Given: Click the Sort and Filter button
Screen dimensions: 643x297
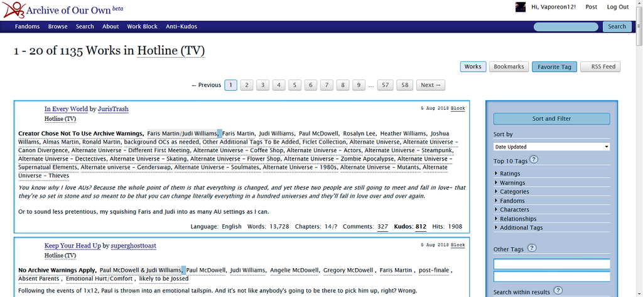Looking at the screenshot, I should pyautogui.click(x=551, y=118).
